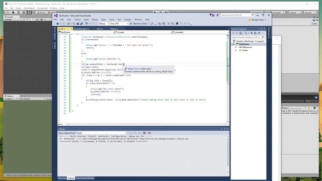Switch to Find Symbol Results tab
This screenshot has width=322, height=181.
point(85,178)
